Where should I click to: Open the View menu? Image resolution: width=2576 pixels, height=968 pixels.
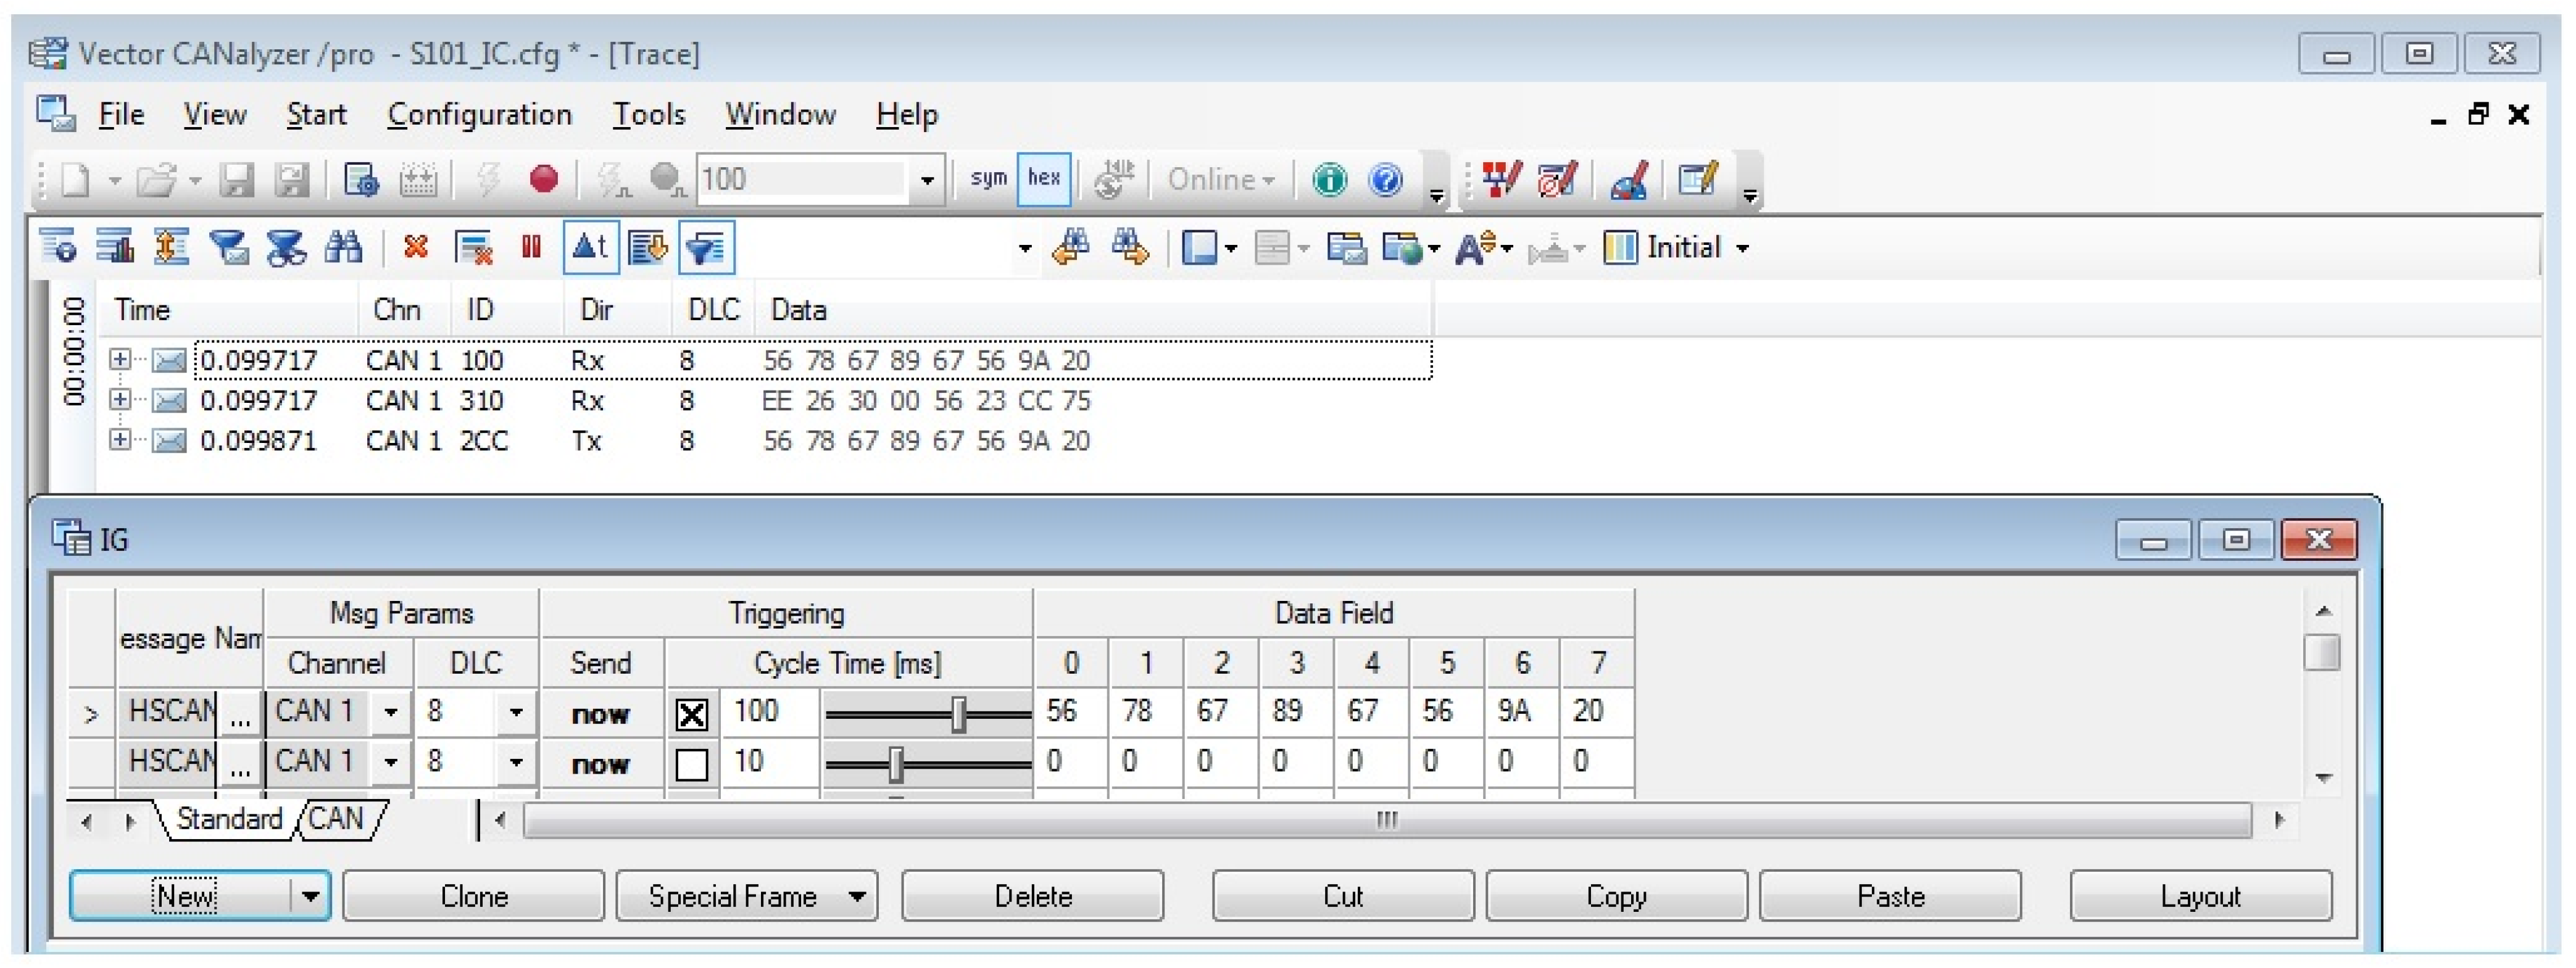pos(214,114)
